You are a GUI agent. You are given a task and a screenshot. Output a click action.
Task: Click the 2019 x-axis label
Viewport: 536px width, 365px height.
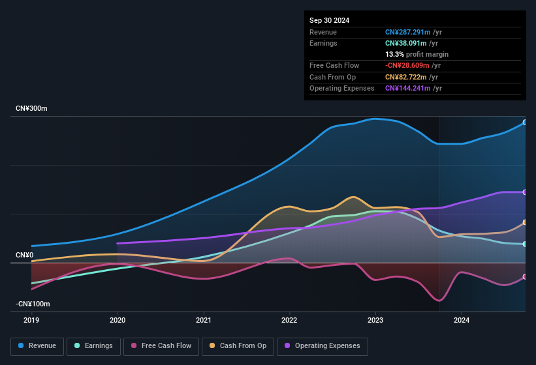pos(31,320)
